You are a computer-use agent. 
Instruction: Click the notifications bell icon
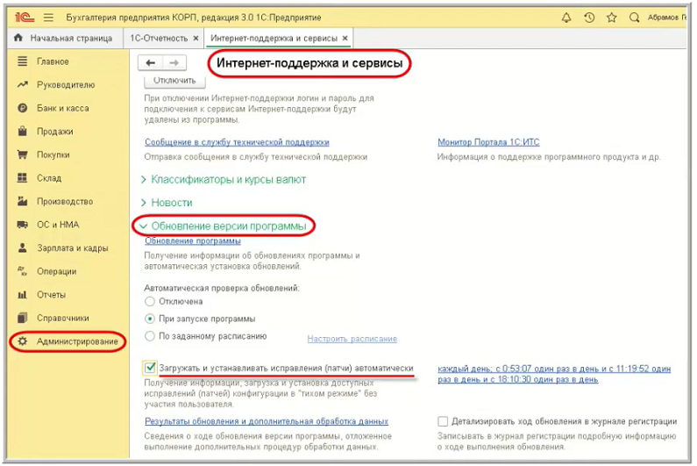pyautogui.click(x=566, y=18)
